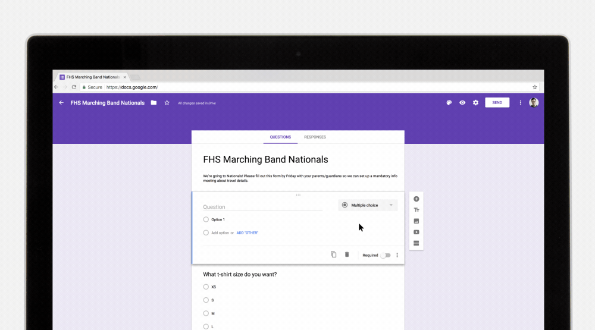This screenshot has width=595, height=330.
Task: Open the header more options menu
Action: (x=521, y=103)
